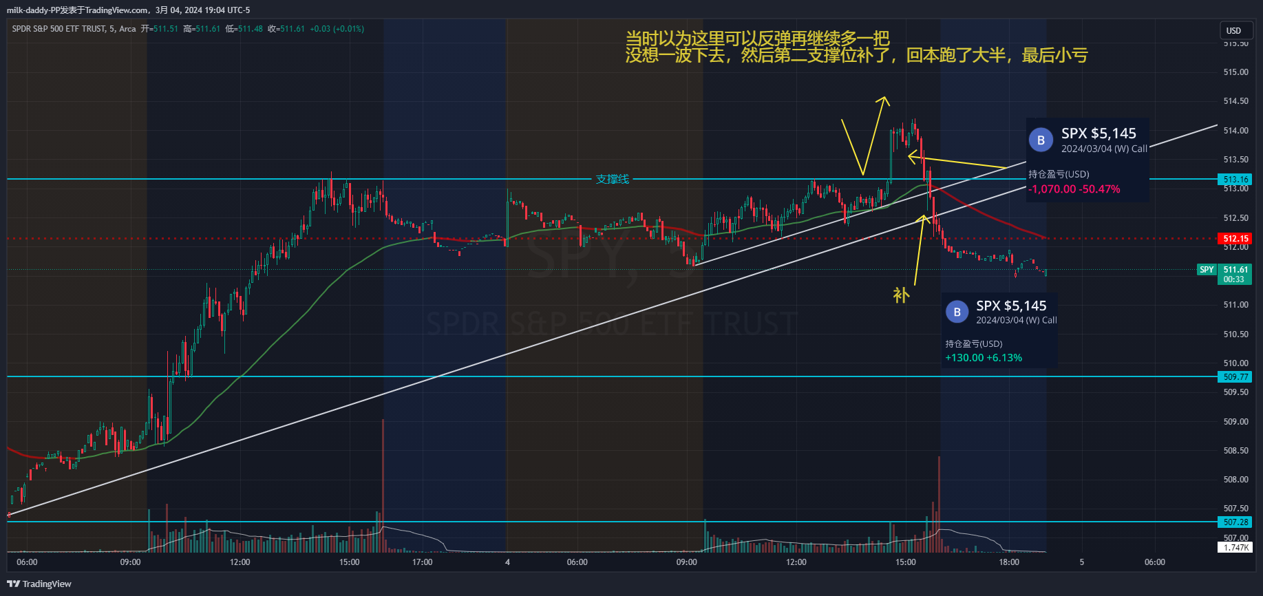
Task: Click the green SPY symbol tag on the price axis
Action: [x=1207, y=270]
